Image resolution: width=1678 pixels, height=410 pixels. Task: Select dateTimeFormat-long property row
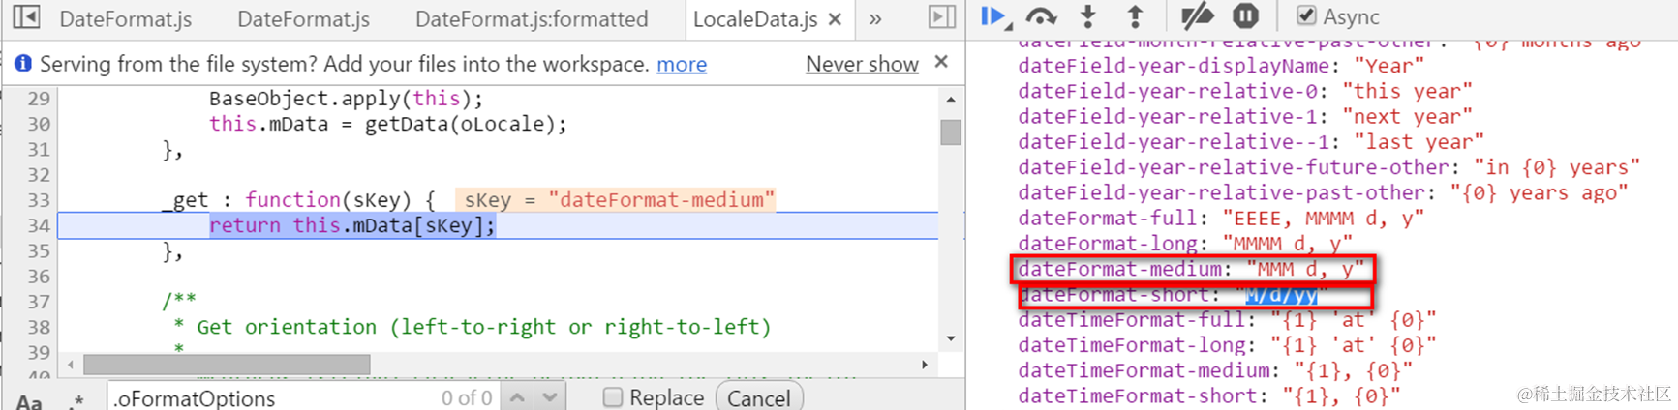click(x=1227, y=345)
